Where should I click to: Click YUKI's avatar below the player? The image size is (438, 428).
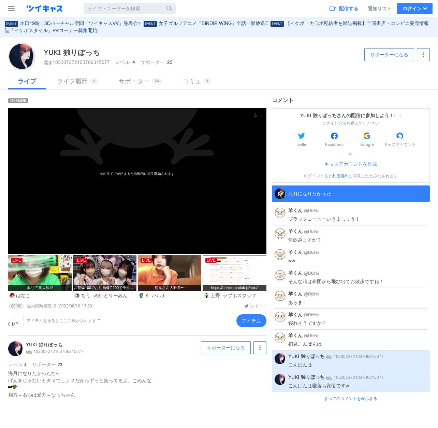coord(15,348)
